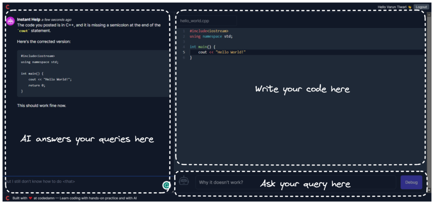The height and width of the screenshot is (204, 434).
Task: Click 'using namespace std;' in the editor
Action: point(211,36)
